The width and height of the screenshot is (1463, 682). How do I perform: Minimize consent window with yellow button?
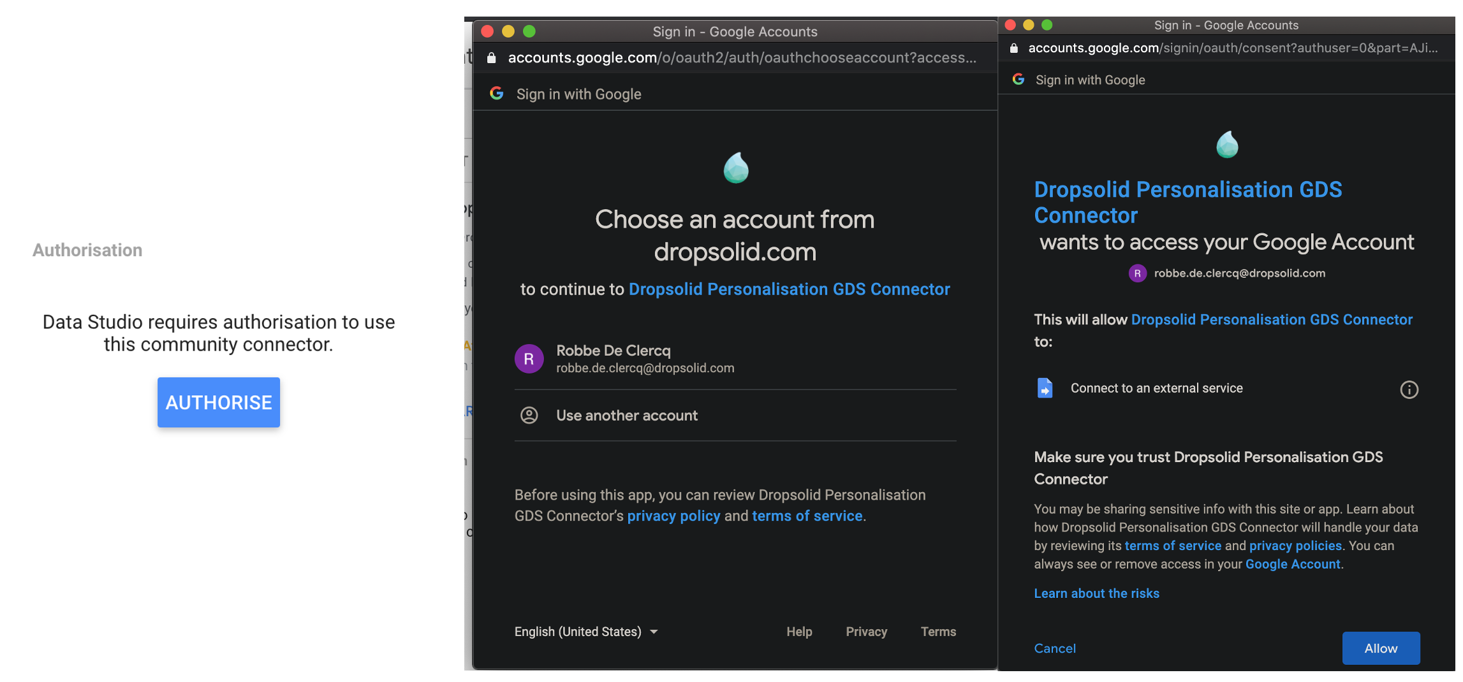point(1028,25)
